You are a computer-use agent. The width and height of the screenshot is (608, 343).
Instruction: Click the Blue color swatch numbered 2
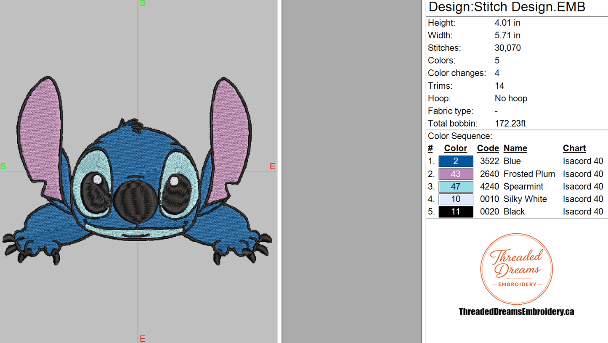coord(456,161)
